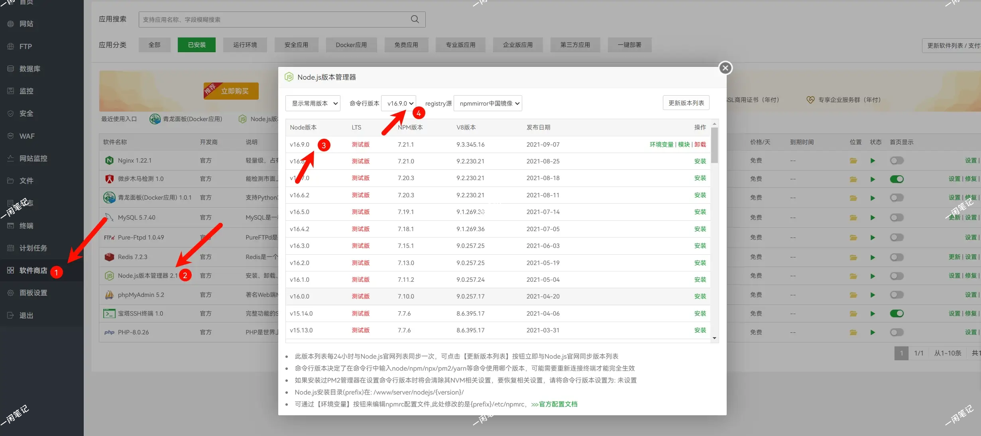Select the Docker应用 category tab
The width and height of the screenshot is (981, 436).
[x=351, y=45]
